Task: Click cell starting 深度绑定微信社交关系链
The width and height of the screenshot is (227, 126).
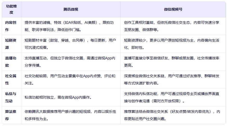Action: coord(173,80)
